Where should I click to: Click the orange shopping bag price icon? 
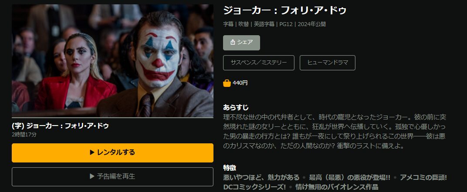coord(227,83)
